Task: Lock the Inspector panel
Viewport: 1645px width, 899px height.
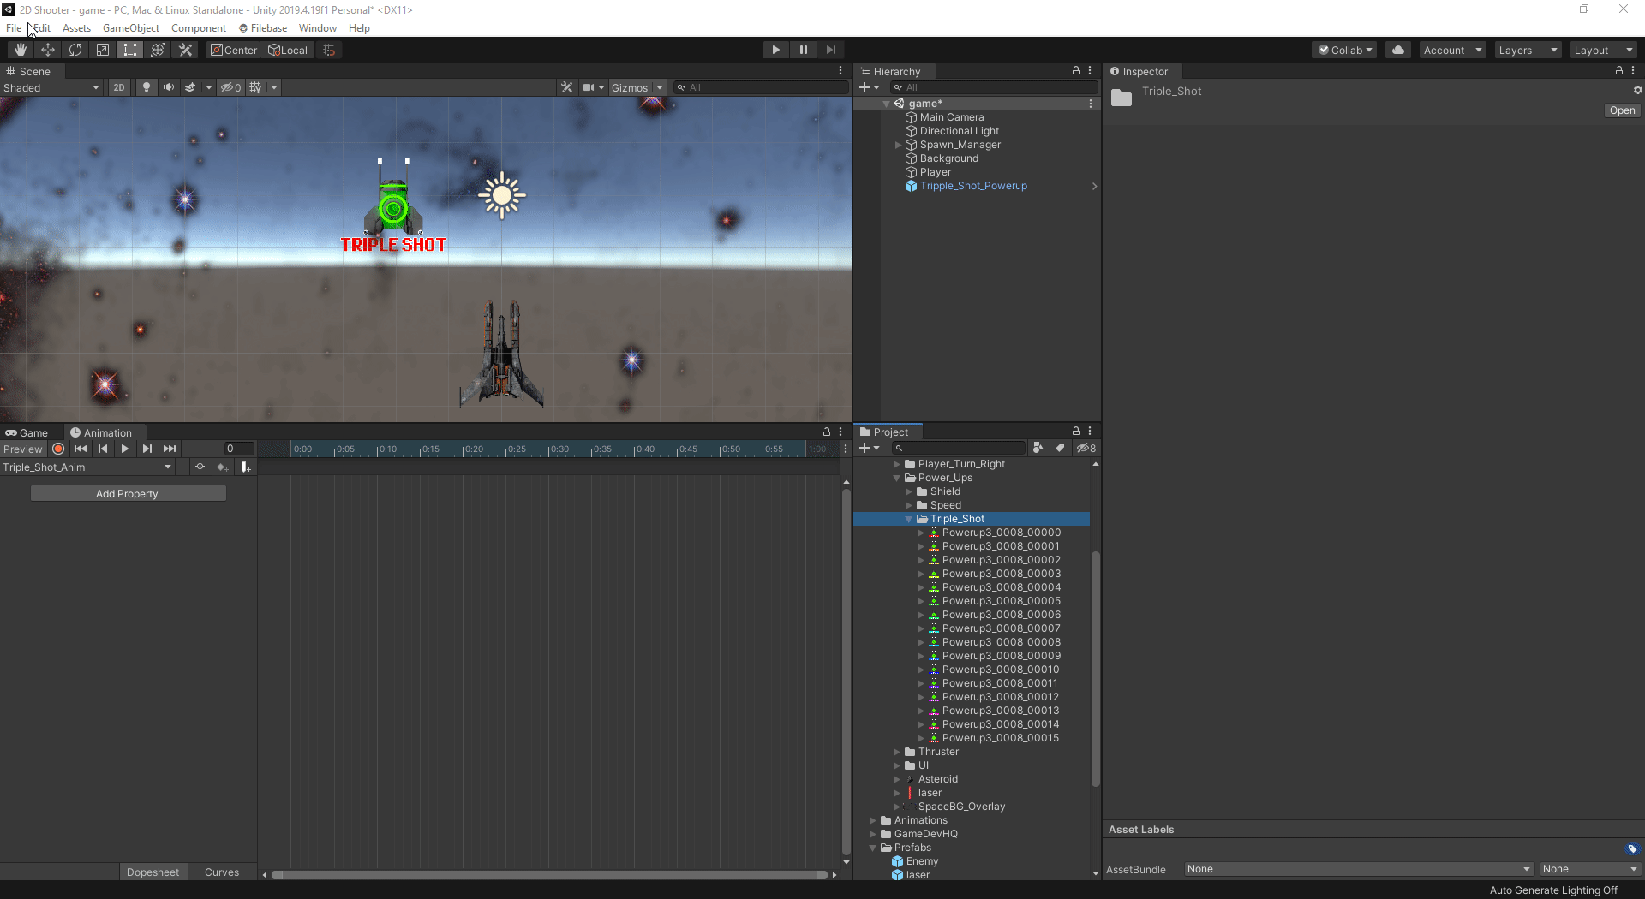Action: click(x=1619, y=71)
